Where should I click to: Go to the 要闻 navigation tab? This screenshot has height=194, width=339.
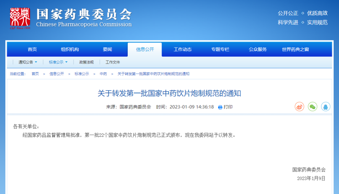pyautogui.click(x=107, y=50)
